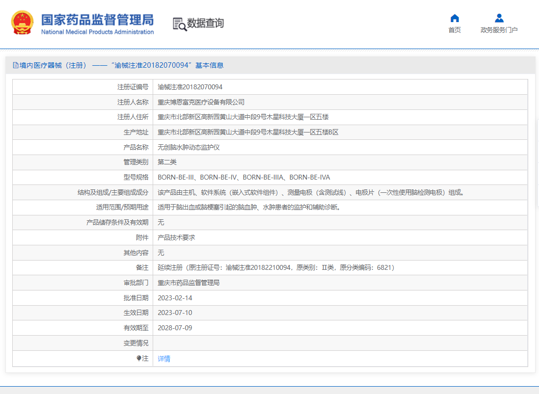Go to 首页 via the home icon
Screen dimensions: 539x394
[x=455, y=18]
